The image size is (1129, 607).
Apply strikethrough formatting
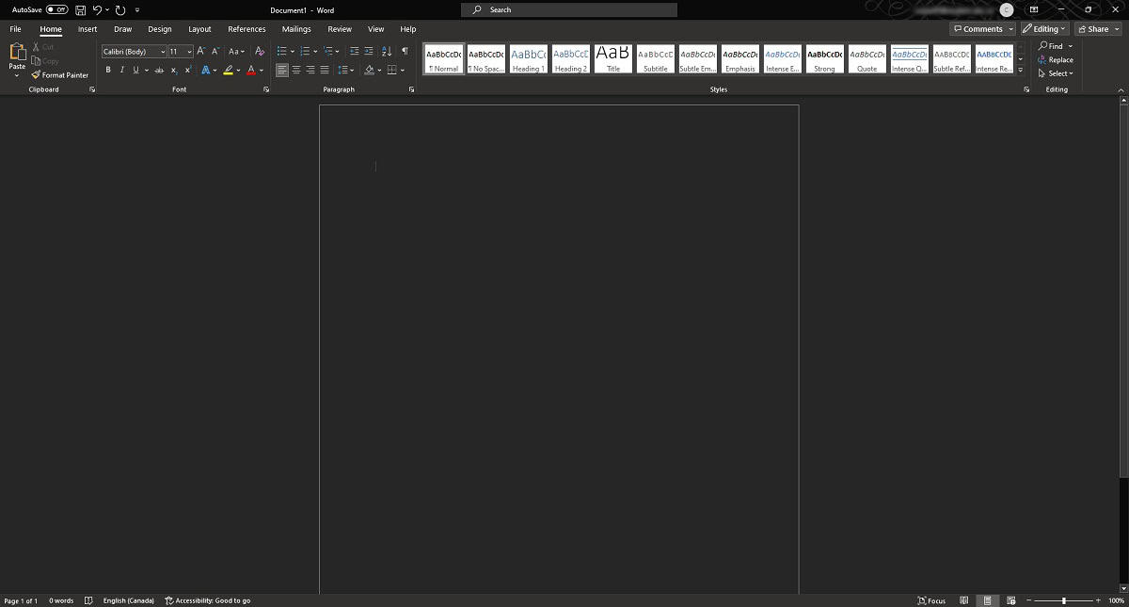[x=159, y=71]
